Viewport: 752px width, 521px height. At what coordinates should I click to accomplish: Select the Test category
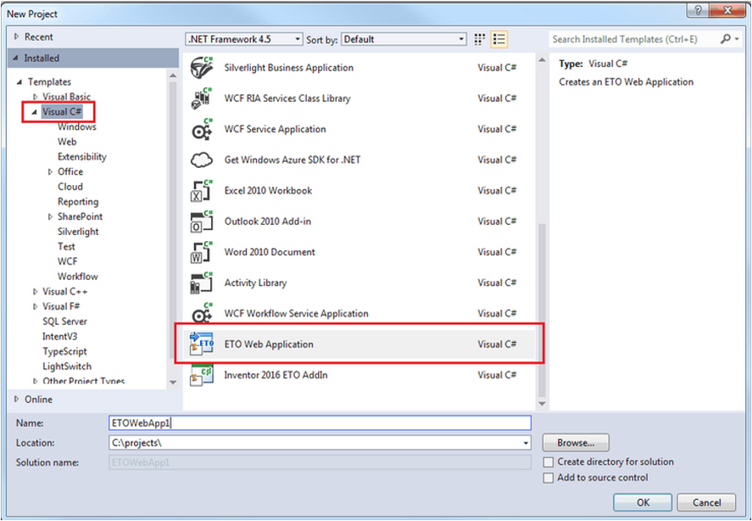(x=66, y=246)
